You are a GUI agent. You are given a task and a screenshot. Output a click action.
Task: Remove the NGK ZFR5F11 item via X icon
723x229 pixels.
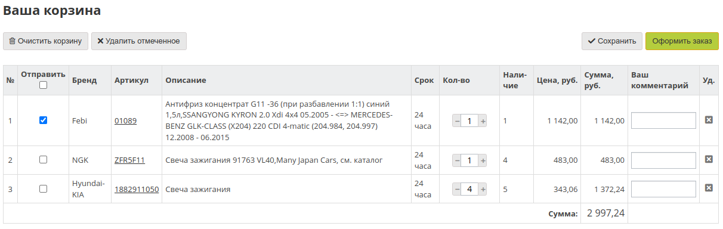[709, 159]
